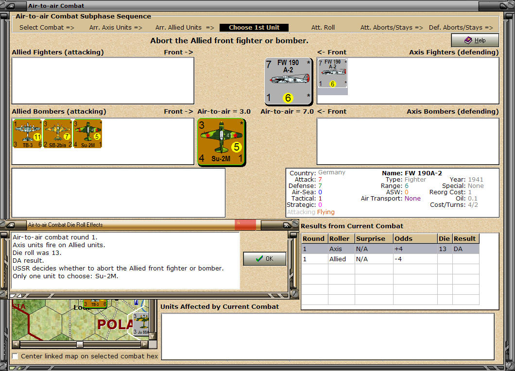Click the Type: Fighter field
The width and height of the screenshot is (515, 371).
tap(406, 180)
